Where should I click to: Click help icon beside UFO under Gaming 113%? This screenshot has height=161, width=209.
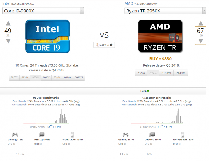pyautogui.click(x=14, y=144)
